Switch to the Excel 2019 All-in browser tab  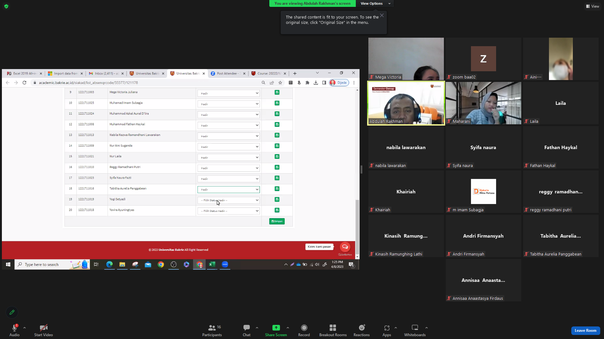[25, 73]
